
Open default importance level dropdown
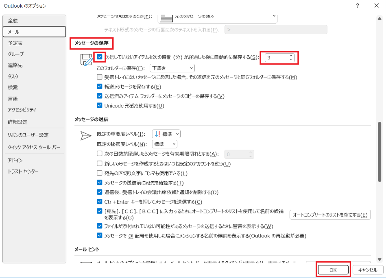click(x=166, y=134)
